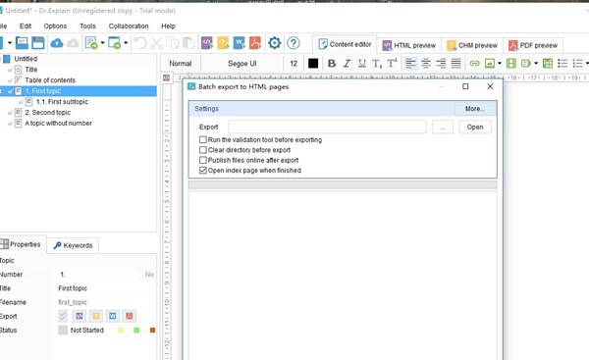Open the Normal paragraph style dropdown
Screen dimensions: 589x360
coord(181,64)
